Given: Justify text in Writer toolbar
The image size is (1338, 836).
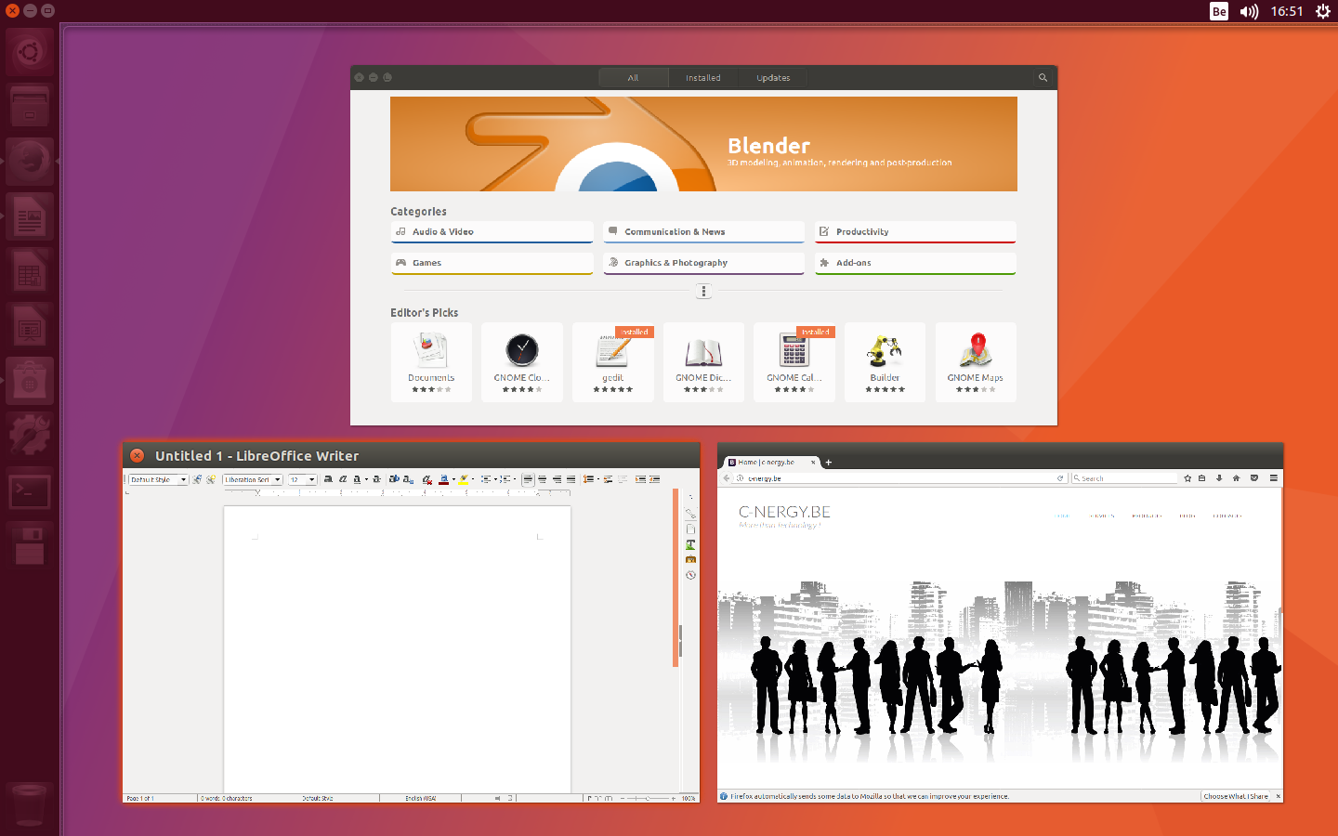Looking at the screenshot, I should click(x=571, y=479).
